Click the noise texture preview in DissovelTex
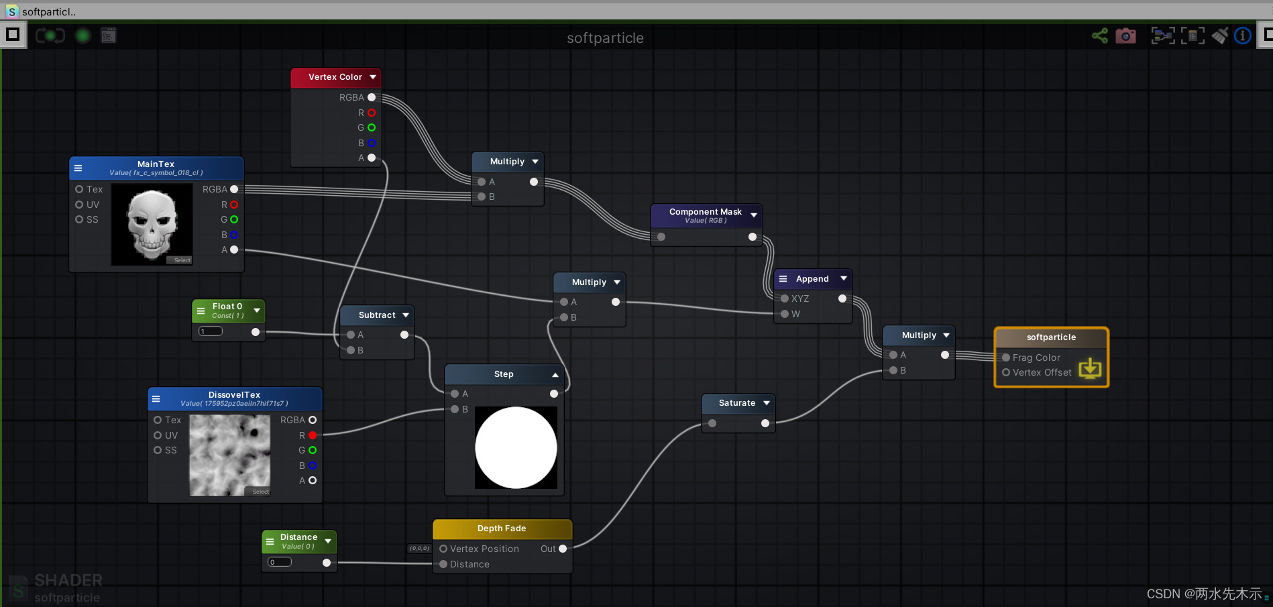The width and height of the screenshot is (1273, 607). pos(229,455)
